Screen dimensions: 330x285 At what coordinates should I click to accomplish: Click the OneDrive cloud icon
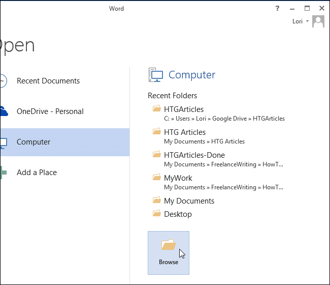(3, 111)
